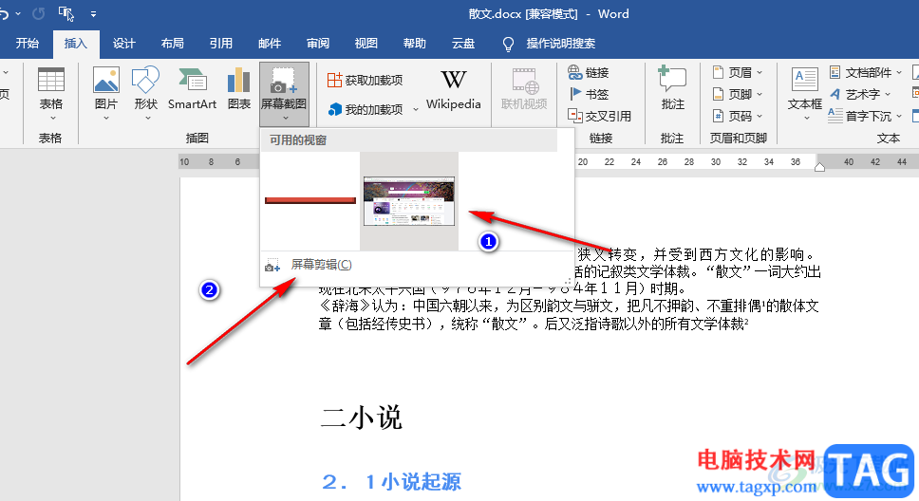The image size is (919, 501).
Task: Open the 页眉 header dropdown
Action: click(x=738, y=73)
